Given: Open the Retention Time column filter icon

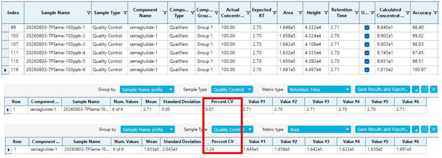Looking at the screenshot, I should pos(356,13).
